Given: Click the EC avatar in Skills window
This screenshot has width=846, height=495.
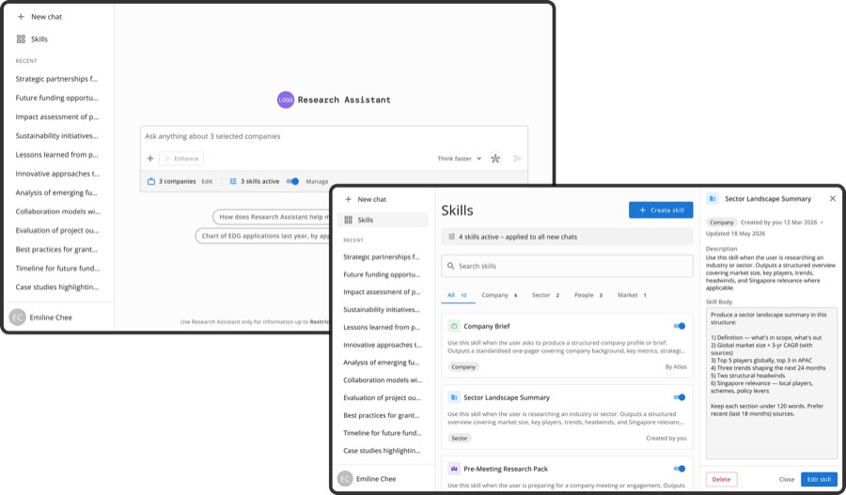Looking at the screenshot, I should click(345, 479).
